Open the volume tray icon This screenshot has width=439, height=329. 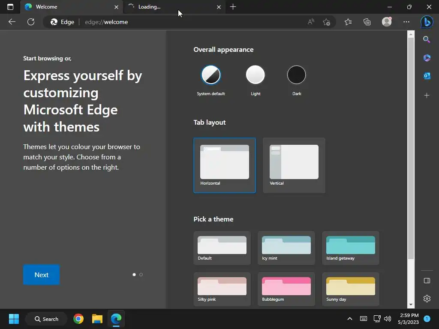click(388, 319)
